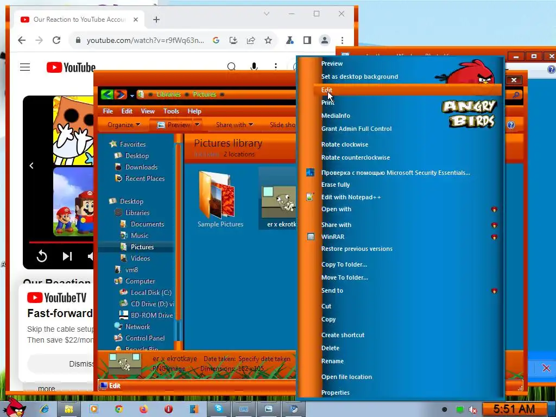Viewport: 556px width, 417px height.
Task: Expand the Share with toolbar dropdown
Action: 235,125
